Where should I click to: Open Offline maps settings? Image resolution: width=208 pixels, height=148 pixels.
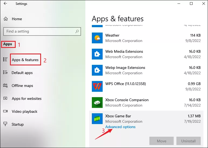pyautogui.click(x=22, y=86)
